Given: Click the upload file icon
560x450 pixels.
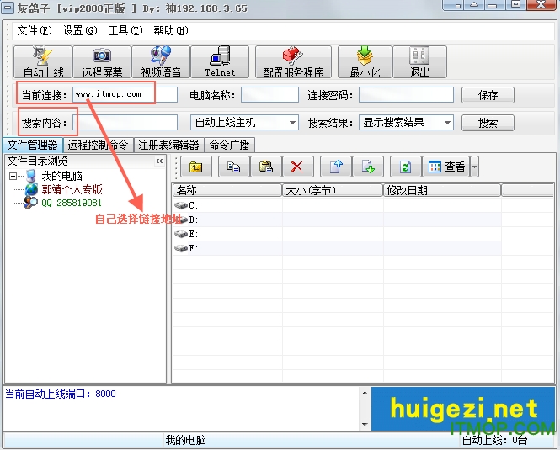Looking at the screenshot, I should click(x=336, y=167).
